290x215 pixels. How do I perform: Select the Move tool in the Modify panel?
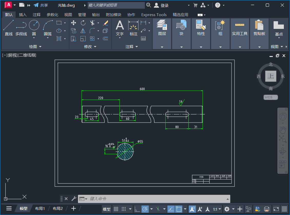[73, 23]
